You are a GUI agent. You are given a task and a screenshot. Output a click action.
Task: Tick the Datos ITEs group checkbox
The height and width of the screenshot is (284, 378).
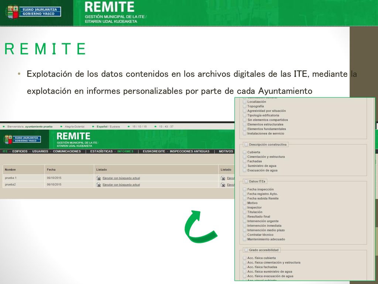pyautogui.click(x=246, y=181)
